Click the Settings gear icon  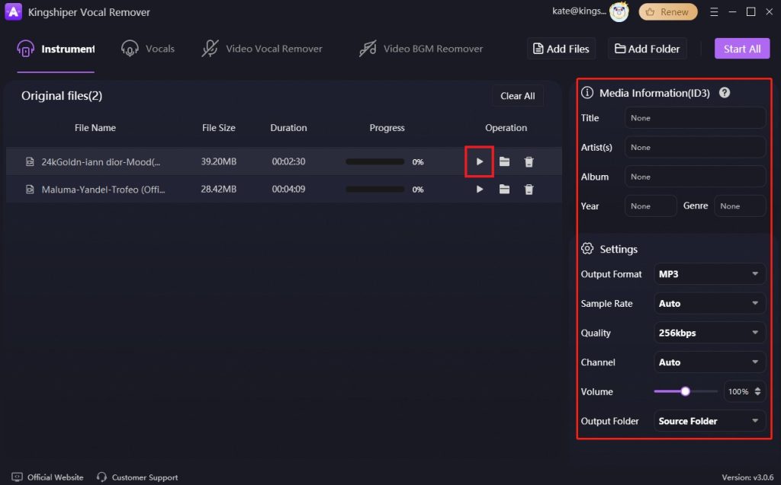(x=587, y=249)
